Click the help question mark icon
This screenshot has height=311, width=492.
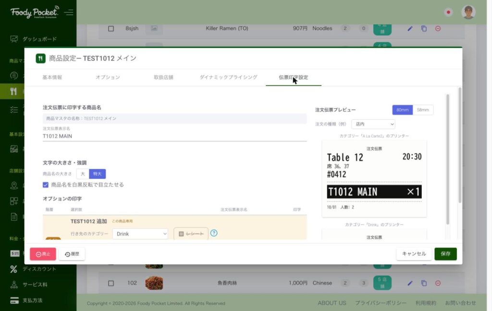pos(214,233)
